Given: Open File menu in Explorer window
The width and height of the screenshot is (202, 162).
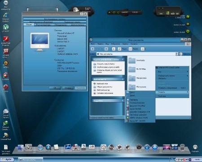Looking at the screenshot, I should 93,44.
